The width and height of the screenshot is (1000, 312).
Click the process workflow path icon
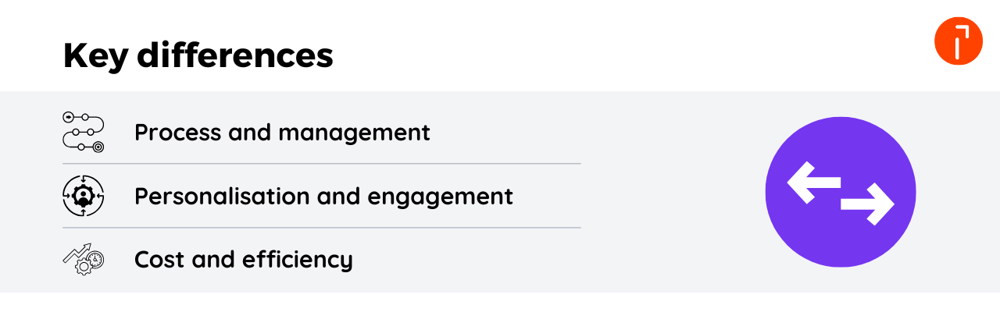83,132
